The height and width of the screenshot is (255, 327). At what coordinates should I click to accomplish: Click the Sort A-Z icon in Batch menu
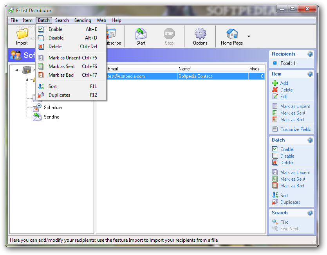[x=41, y=86]
